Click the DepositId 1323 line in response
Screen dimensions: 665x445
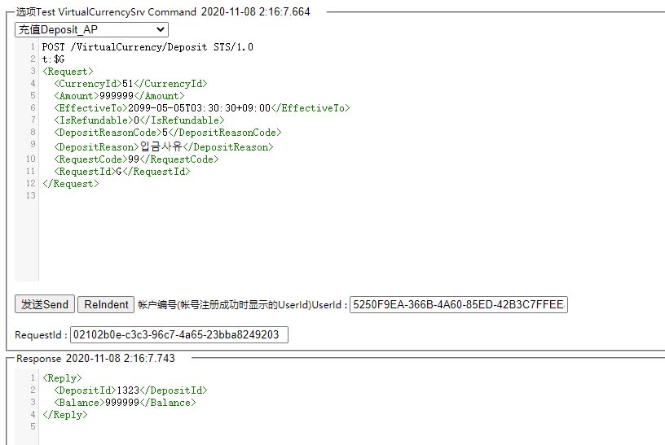pos(130,390)
